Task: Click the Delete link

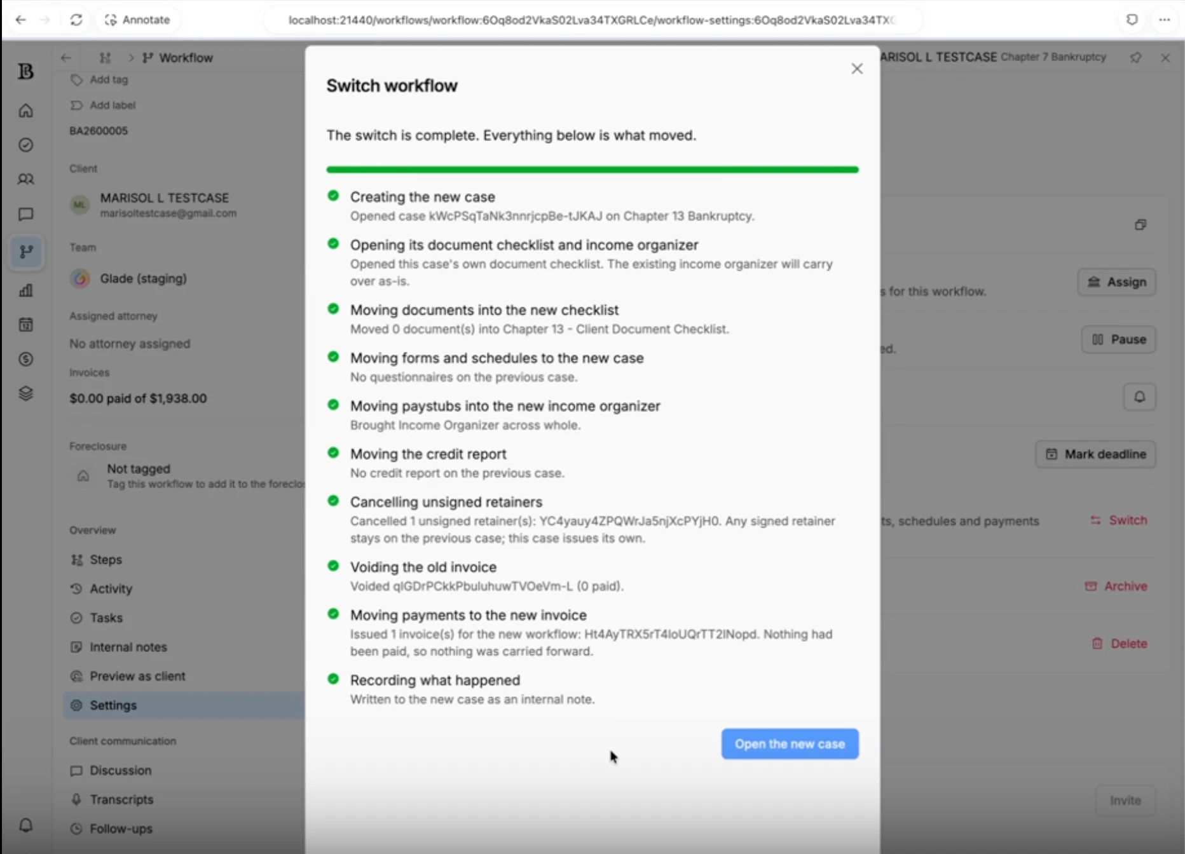Action: tap(1120, 643)
